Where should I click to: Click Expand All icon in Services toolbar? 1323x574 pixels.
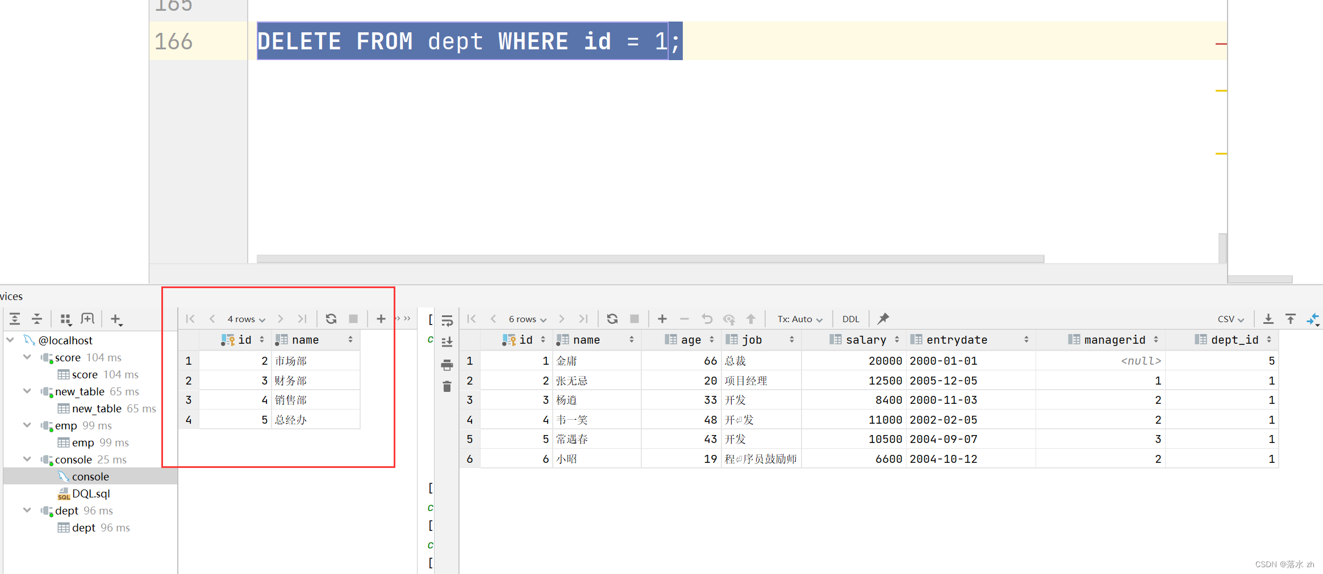coord(15,319)
